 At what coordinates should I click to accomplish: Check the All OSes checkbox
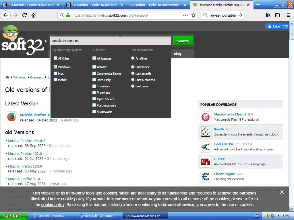coord(55,58)
